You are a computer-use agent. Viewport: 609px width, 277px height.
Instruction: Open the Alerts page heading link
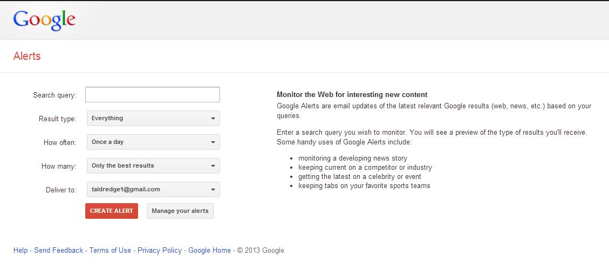[x=27, y=56]
